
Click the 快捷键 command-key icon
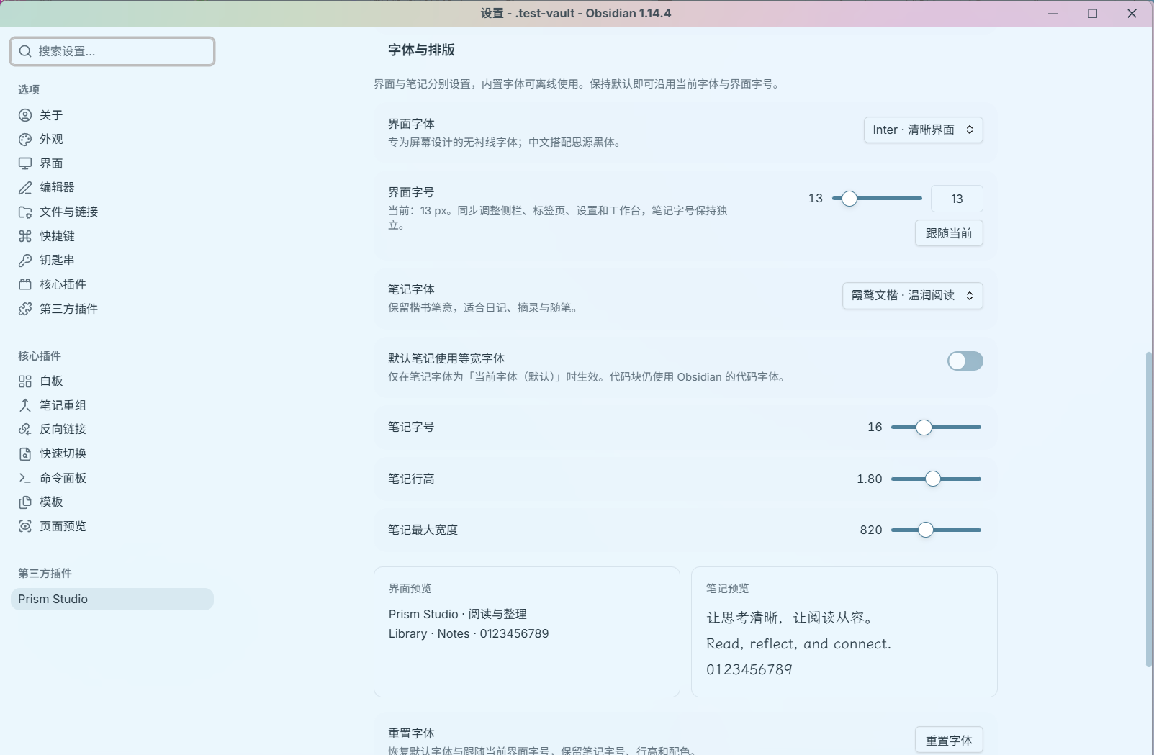pos(25,236)
